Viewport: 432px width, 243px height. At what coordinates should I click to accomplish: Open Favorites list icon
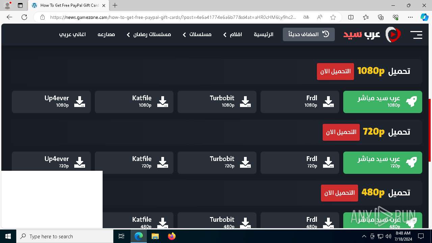point(366,17)
